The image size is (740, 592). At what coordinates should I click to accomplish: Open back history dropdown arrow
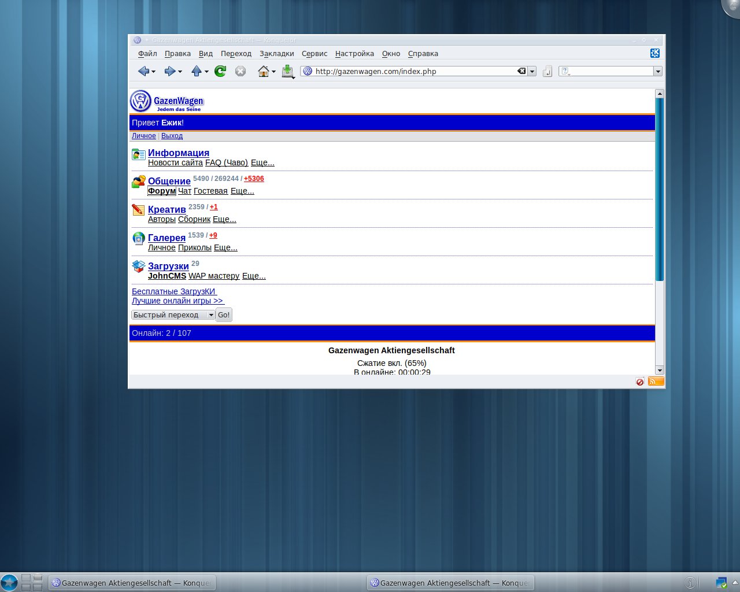pos(153,72)
